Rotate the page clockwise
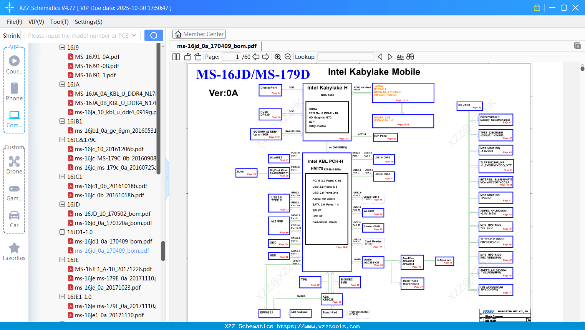The image size is (585, 330). (x=198, y=57)
